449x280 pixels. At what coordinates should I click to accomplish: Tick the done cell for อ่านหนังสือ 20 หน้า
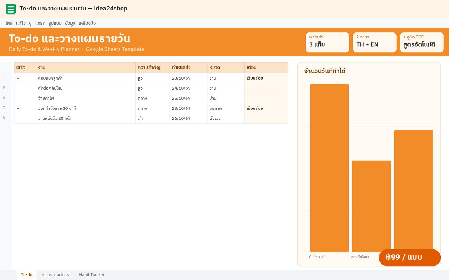click(x=25, y=118)
